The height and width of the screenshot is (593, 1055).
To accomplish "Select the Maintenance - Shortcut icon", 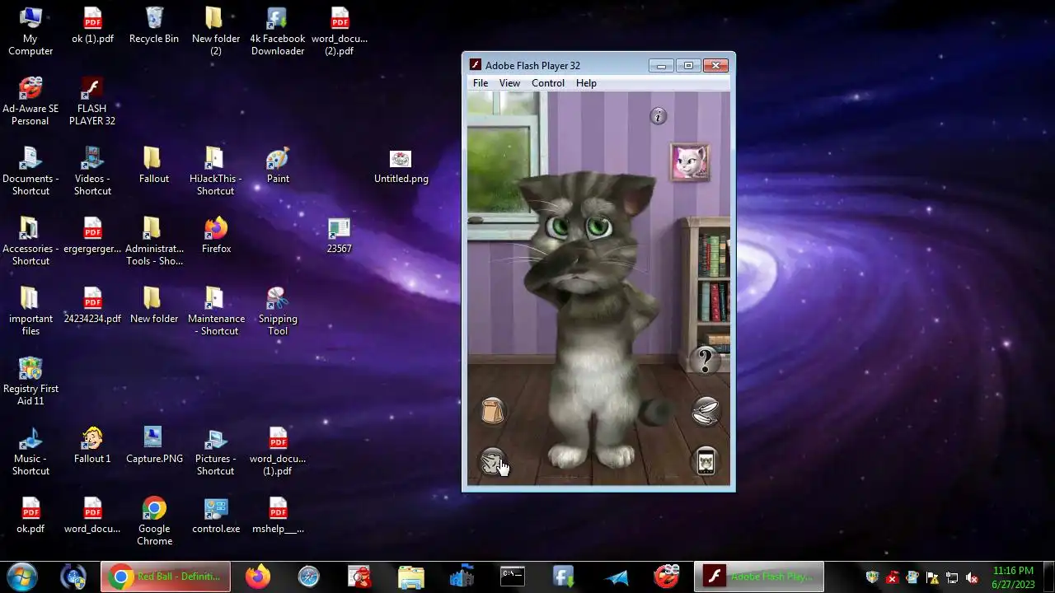I will [x=216, y=311].
